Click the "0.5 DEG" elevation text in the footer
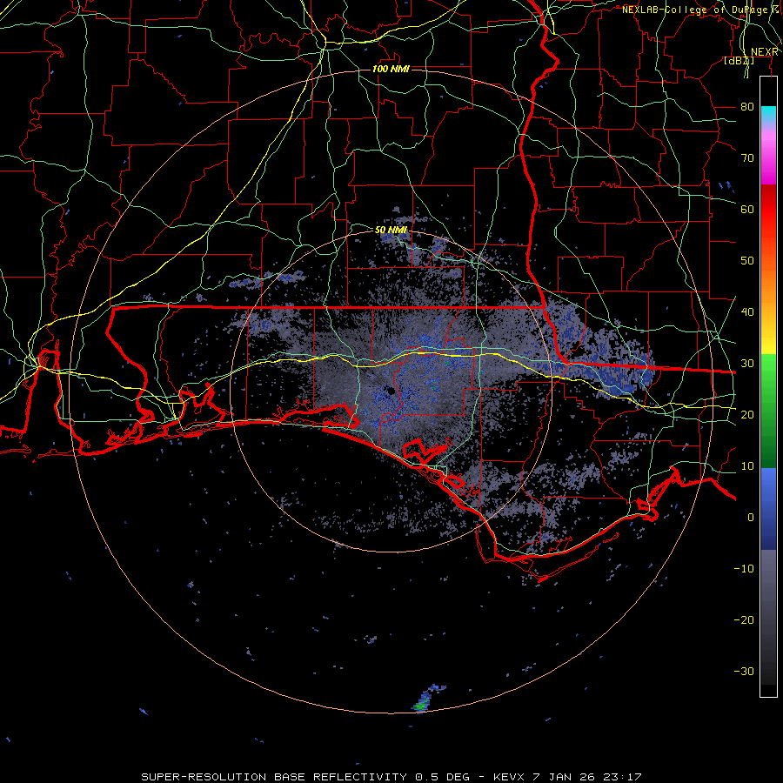 tap(443, 777)
